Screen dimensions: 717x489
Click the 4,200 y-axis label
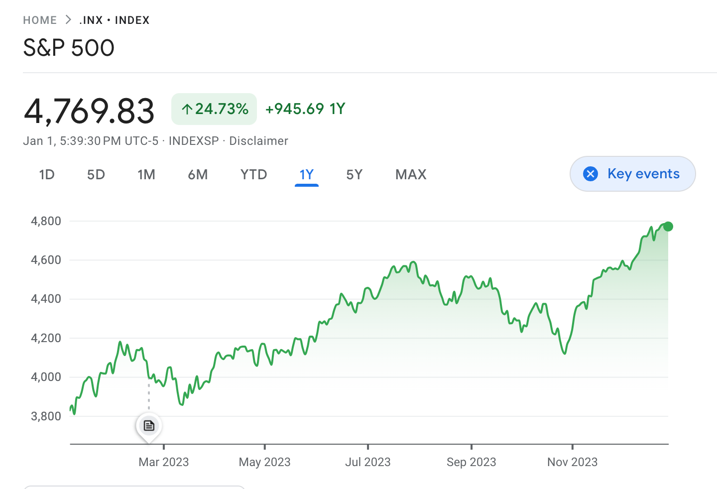[x=46, y=338]
